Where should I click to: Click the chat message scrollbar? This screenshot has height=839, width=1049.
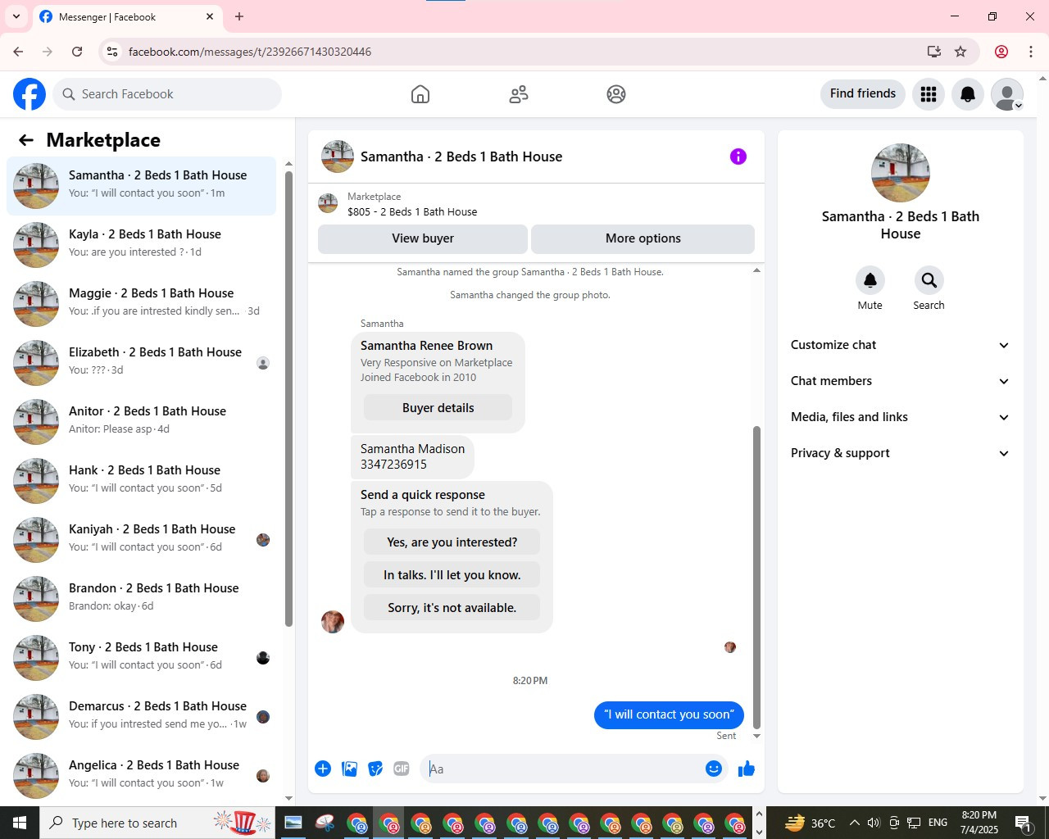[756, 578]
